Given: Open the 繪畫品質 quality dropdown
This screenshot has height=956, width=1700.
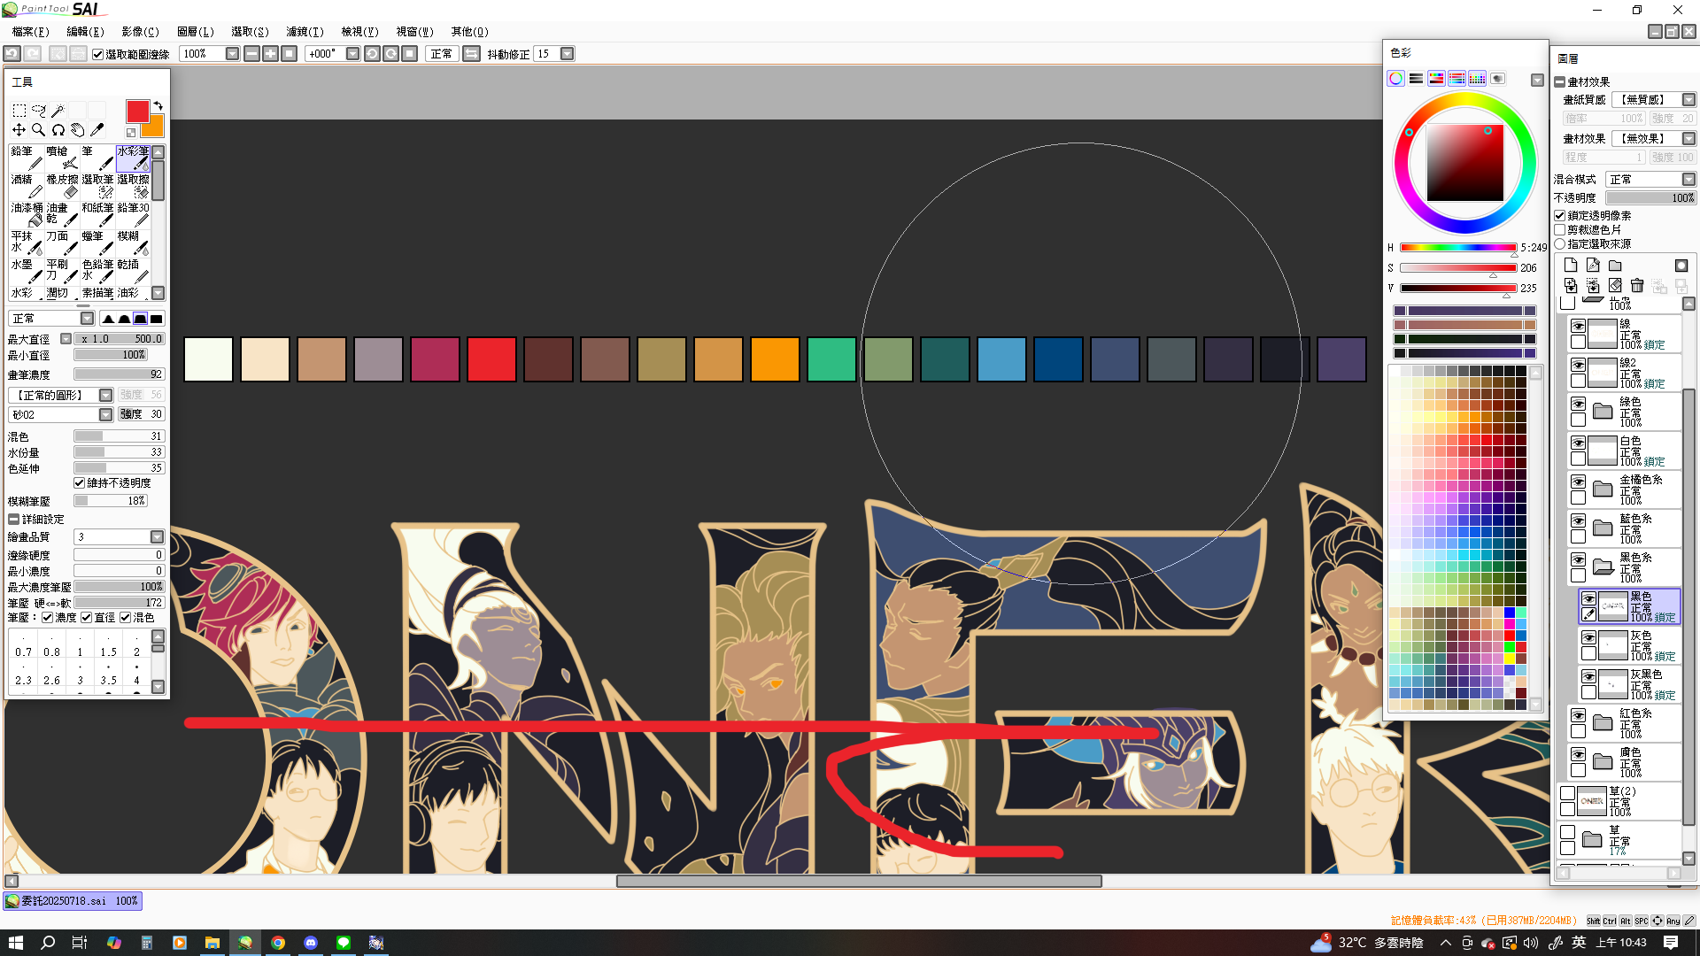Looking at the screenshot, I should pos(157,537).
